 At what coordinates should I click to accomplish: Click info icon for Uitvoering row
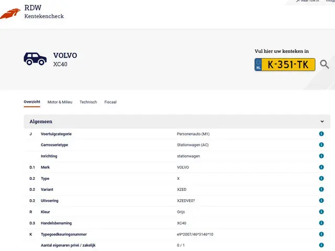point(321,201)
